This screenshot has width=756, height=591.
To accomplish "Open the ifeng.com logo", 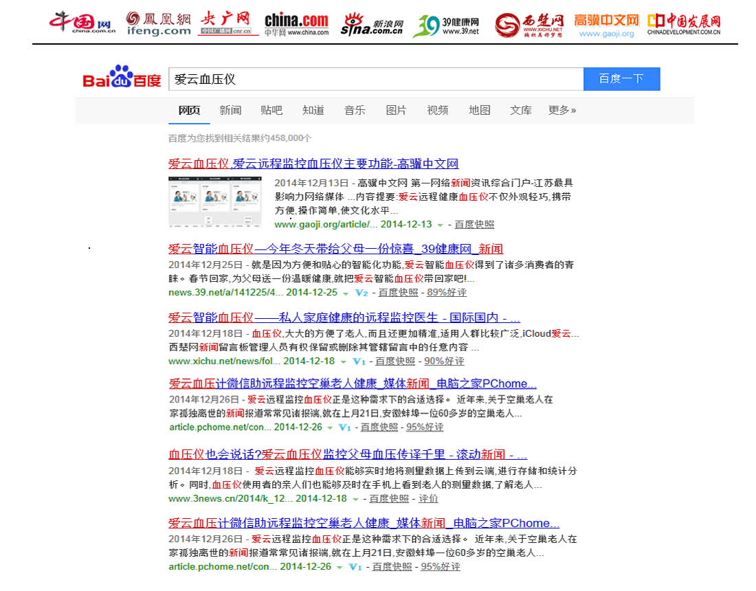I will click(158, 23).
